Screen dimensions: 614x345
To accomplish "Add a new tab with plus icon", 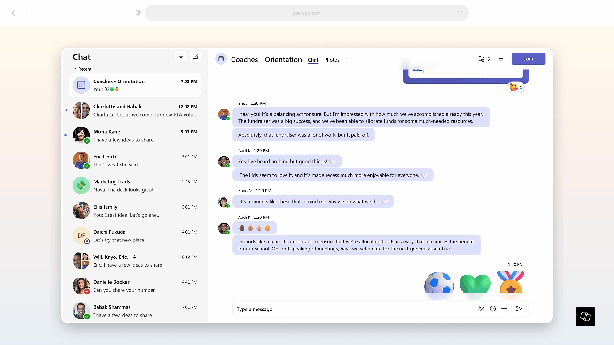I will (349, 59).
